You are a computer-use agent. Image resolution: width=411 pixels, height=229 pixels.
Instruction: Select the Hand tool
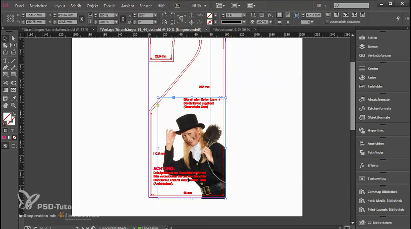[x=5, y=105]
